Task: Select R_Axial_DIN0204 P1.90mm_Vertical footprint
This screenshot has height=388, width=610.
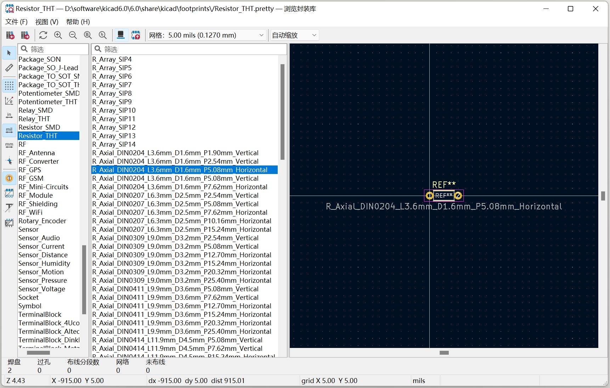Action: click(185, 153)
